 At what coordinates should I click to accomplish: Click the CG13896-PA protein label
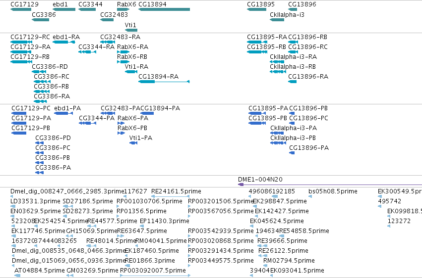309,147
